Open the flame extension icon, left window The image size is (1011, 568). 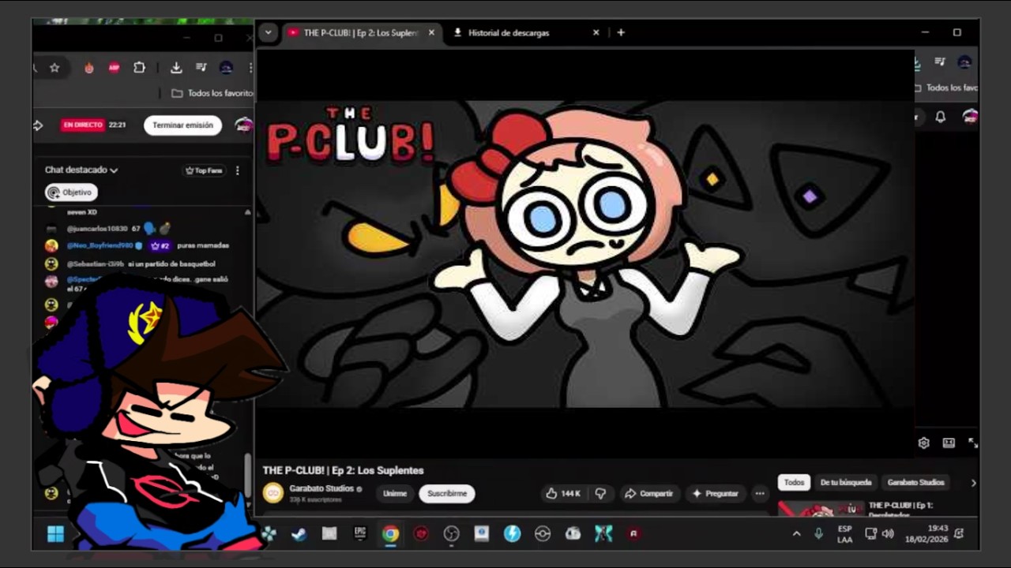pyautogui.click(x=89, y=68)
